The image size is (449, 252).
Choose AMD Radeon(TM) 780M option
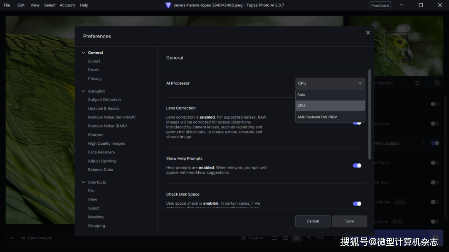click(330, 117)
